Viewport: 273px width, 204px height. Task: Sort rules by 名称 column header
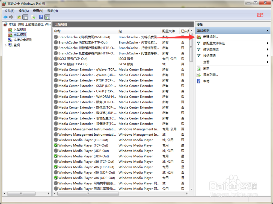coord(85,31)
